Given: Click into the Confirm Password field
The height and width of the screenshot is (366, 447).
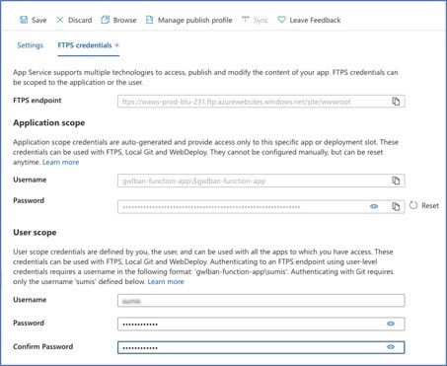Looking at the screenshot, I should pyautogui.click(x=261, y=347).
